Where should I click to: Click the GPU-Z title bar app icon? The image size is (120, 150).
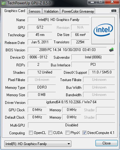pyautogui.click(x=4, y=3)
